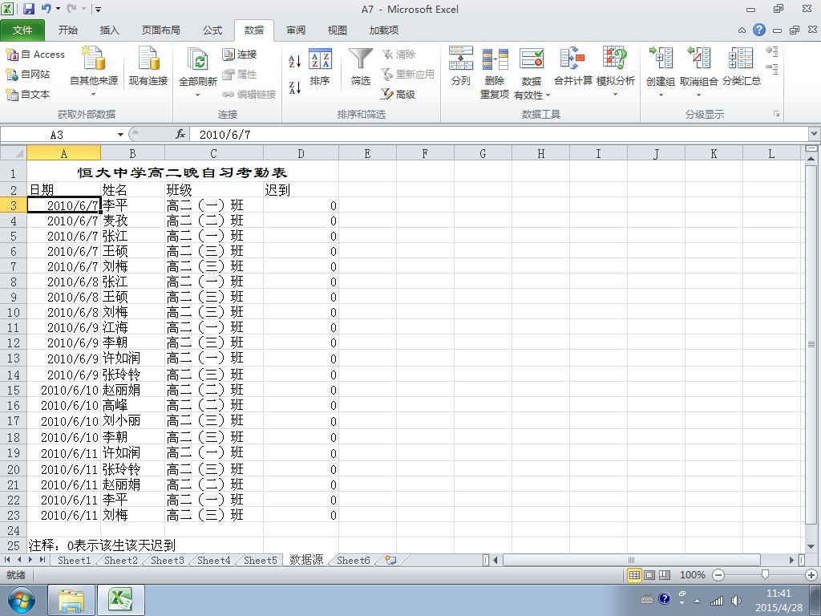Expand the formula bar
The image size is (821, 616).
coord(815,134)
